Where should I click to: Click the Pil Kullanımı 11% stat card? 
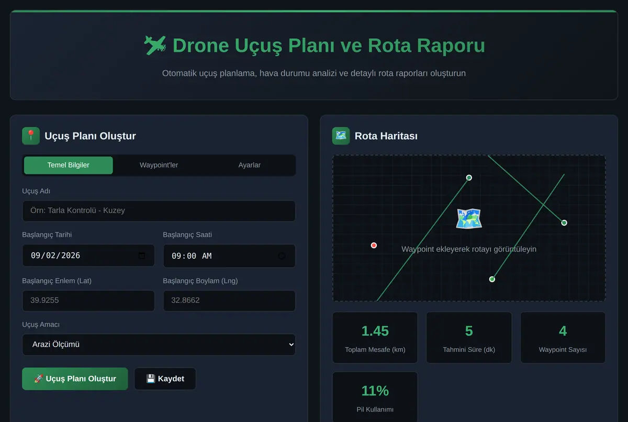click(375, 397)
